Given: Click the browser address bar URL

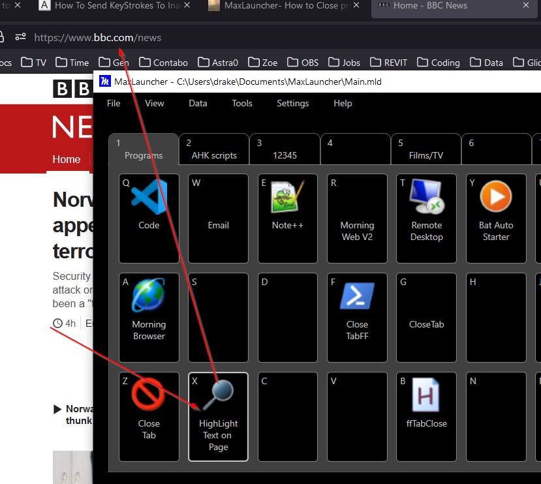Looking at the screenshot, I should click(98, 37).
